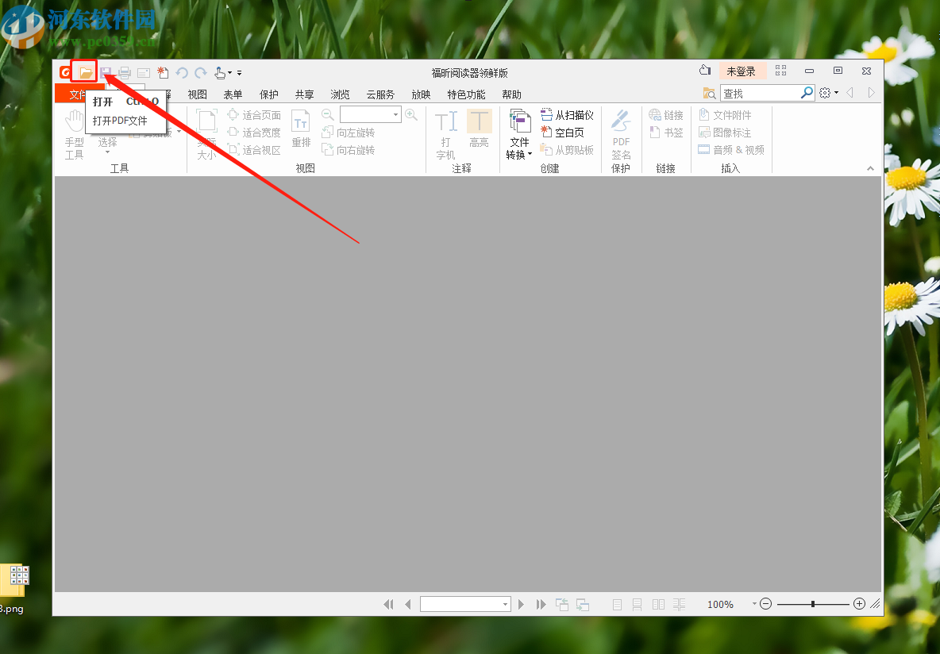Go to next page in status bar
The width and height of the screenshot is (940, 654).
pyautogui.click(x=521, y=604)
